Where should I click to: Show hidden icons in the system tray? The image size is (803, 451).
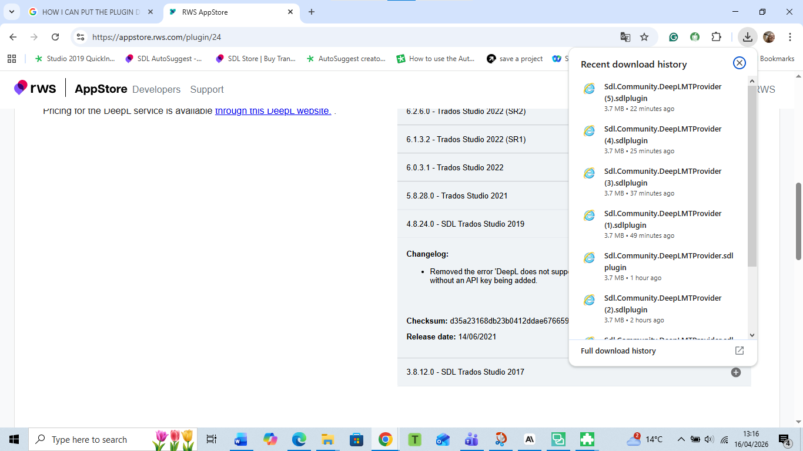(x=681, y=439)
